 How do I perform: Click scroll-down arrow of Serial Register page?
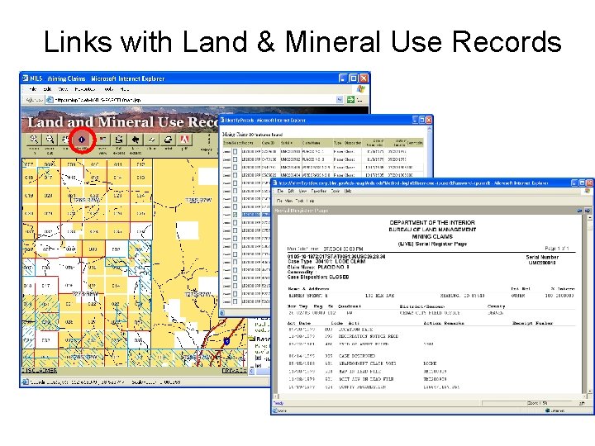(590, 391)
